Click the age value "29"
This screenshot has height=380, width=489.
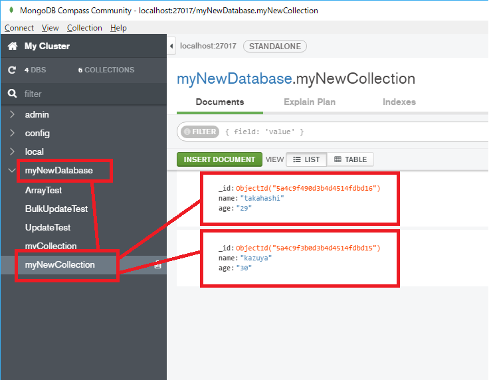point(244,208)
